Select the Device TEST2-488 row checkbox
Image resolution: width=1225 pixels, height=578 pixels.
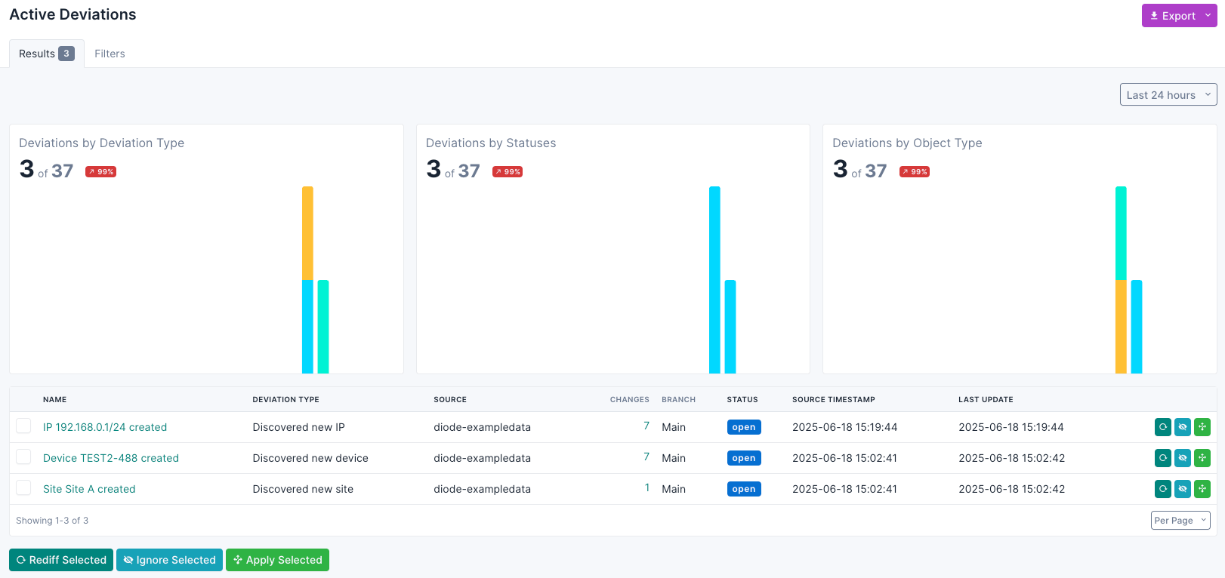24,457
